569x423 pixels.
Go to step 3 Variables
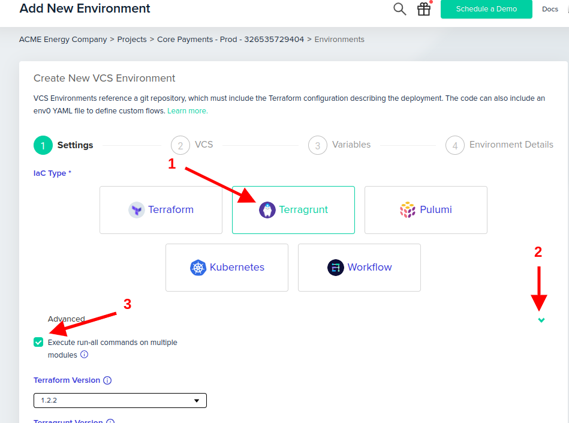(339, 145)
